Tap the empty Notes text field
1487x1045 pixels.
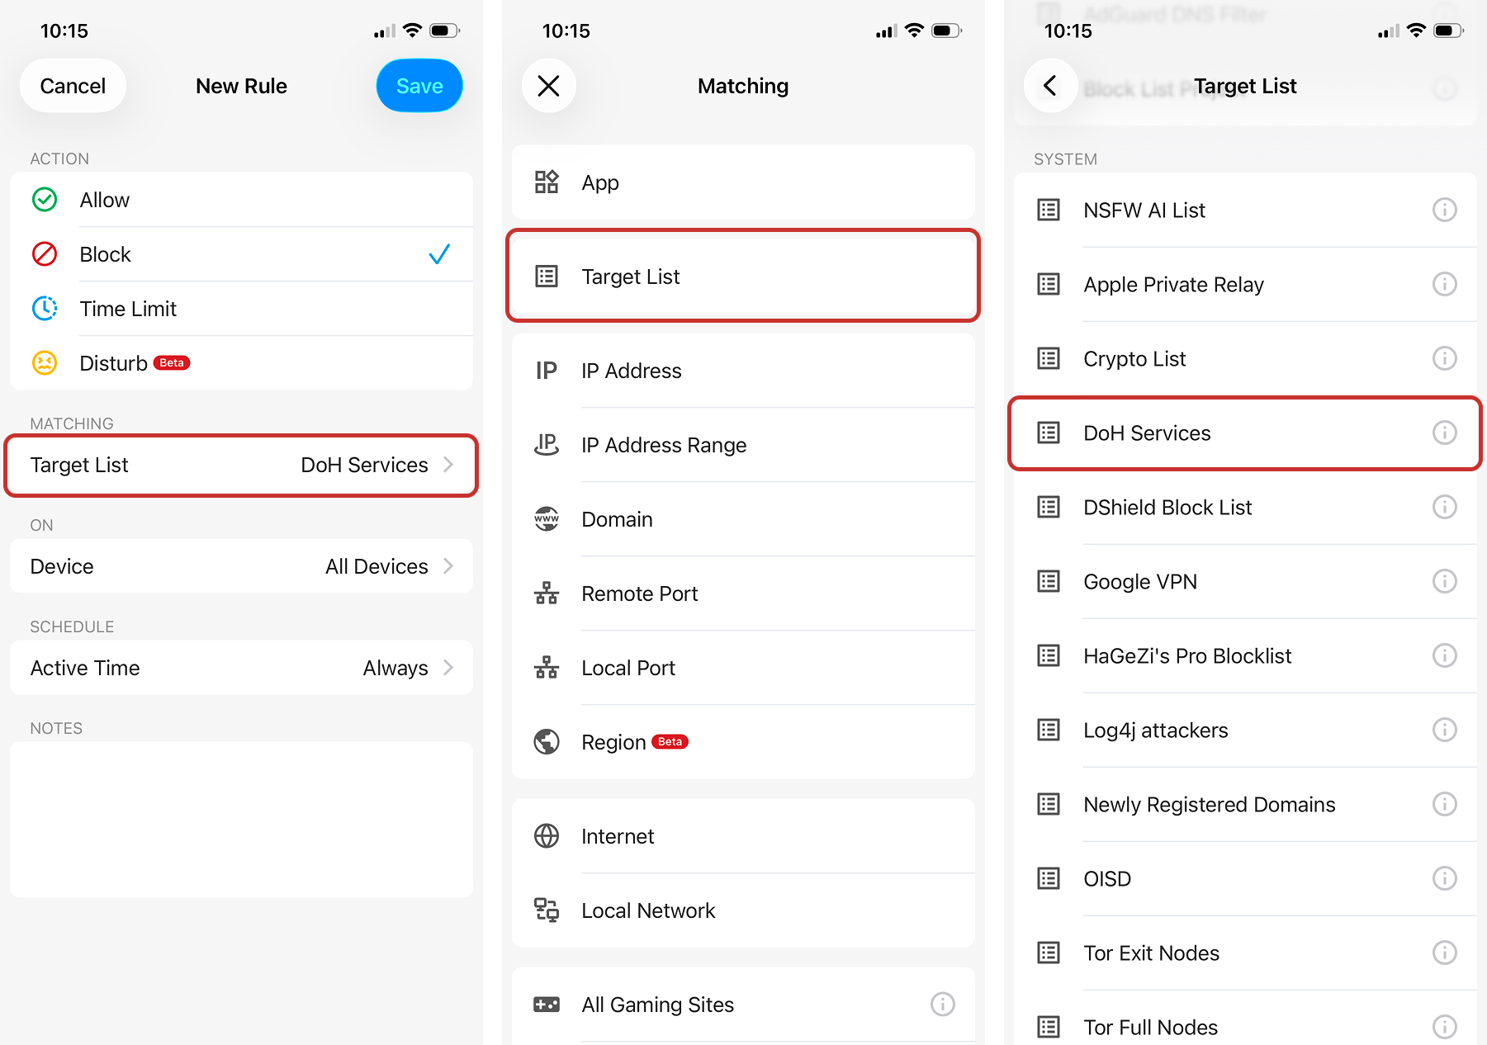click(241, 819)
